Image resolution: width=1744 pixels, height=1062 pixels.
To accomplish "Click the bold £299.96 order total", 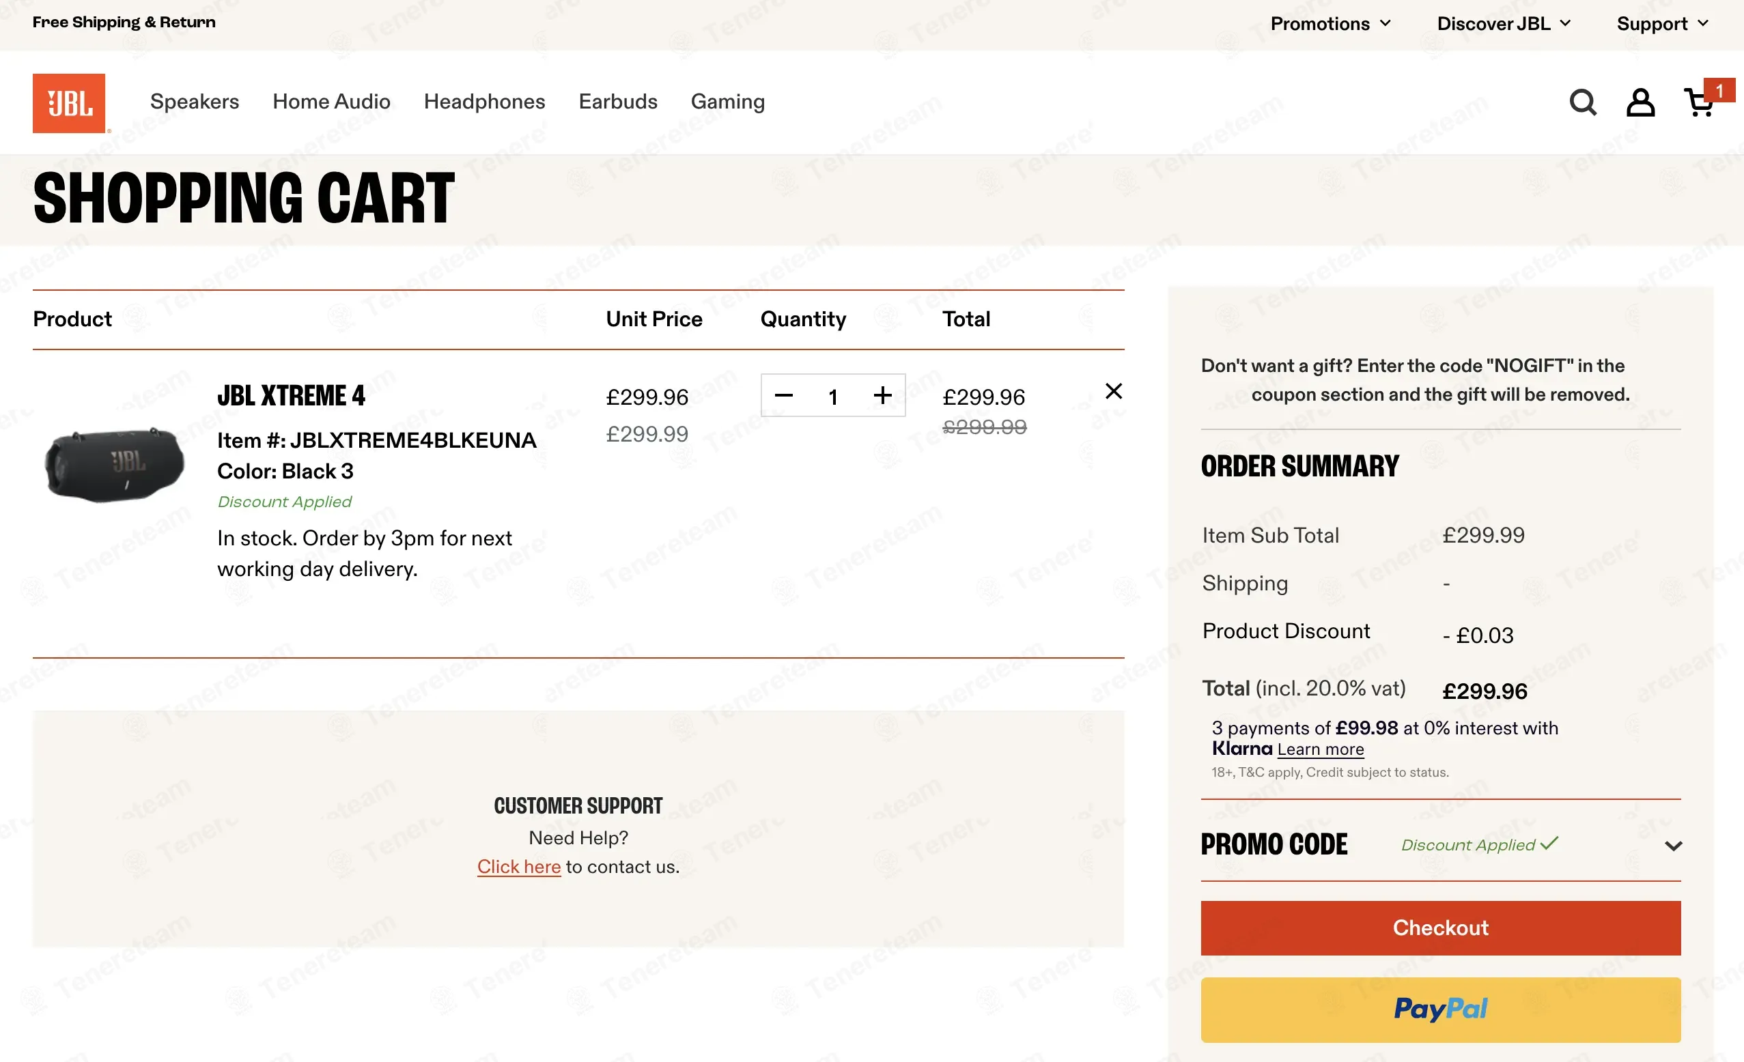I will coord(1485,691).
